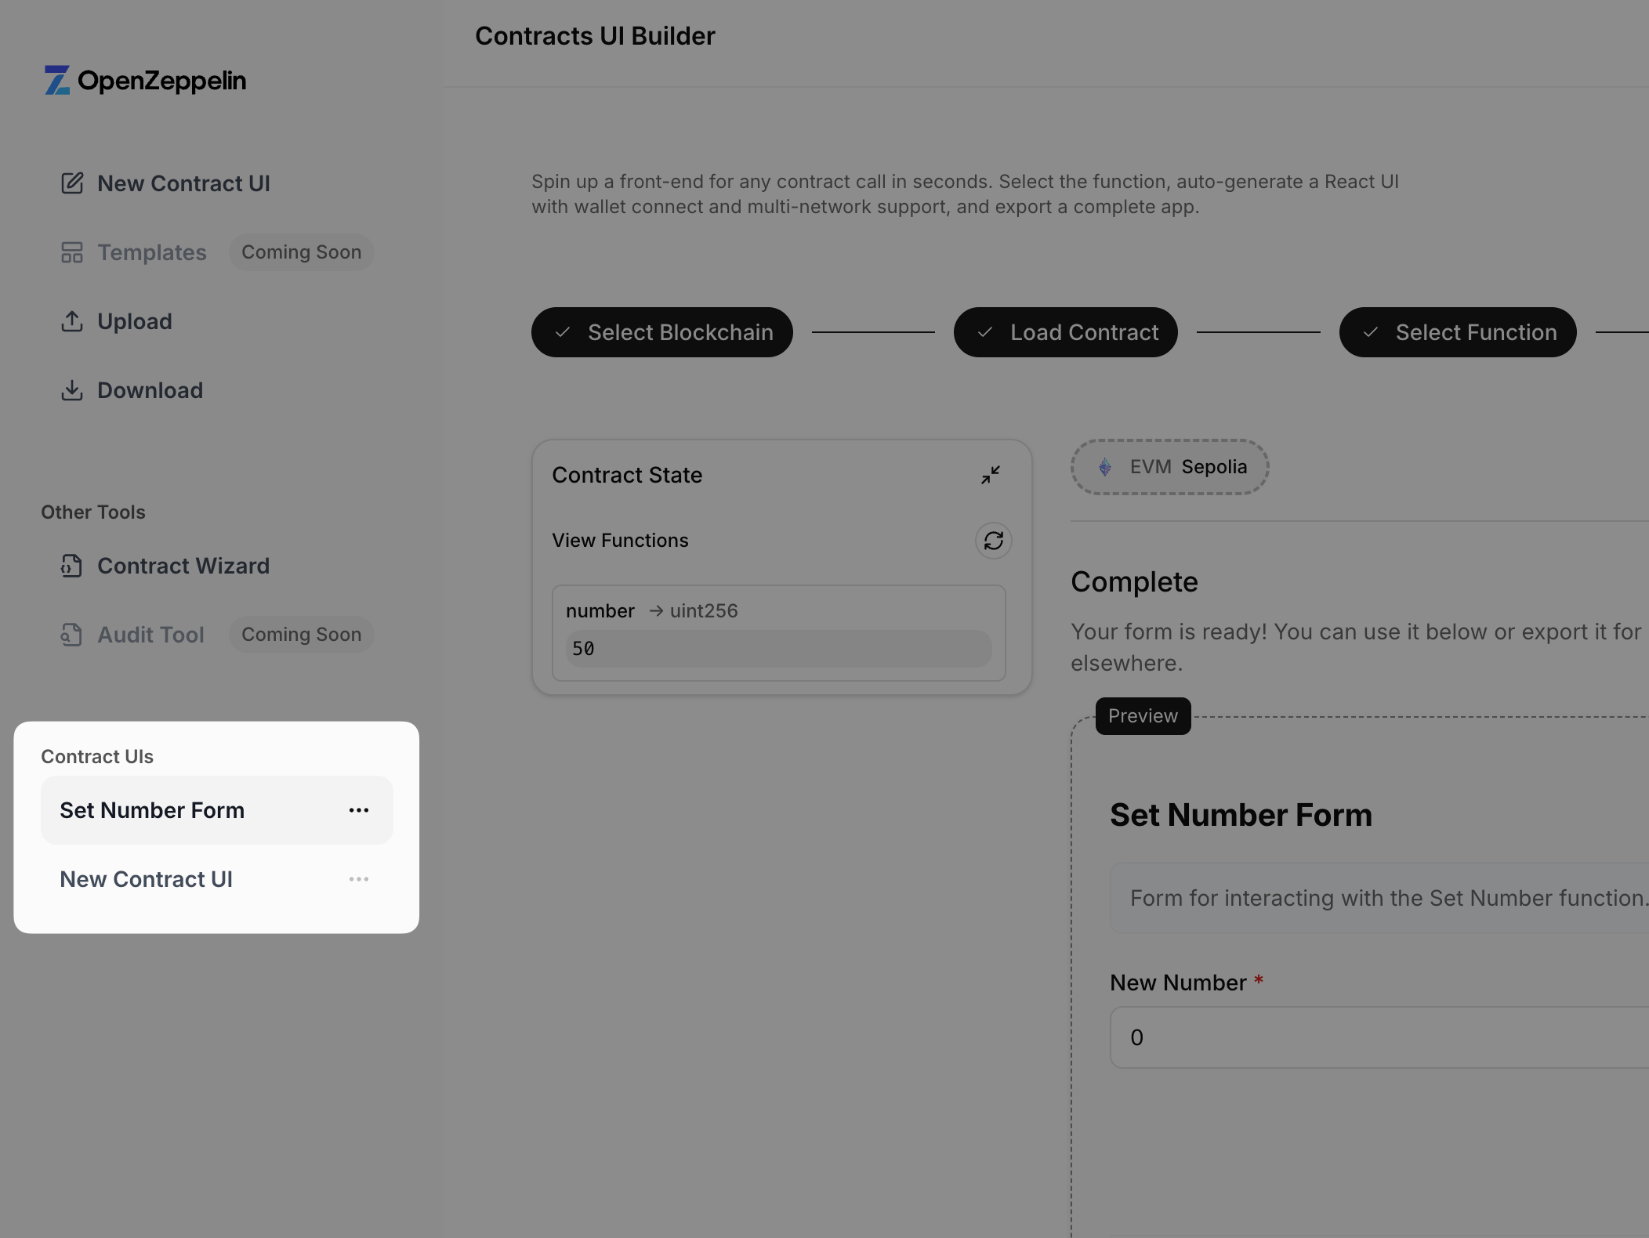Select the New Contract UI pencil icon

tap(72, 183)
